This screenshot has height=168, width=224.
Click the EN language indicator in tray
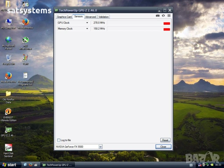click(x=191, y=165)
